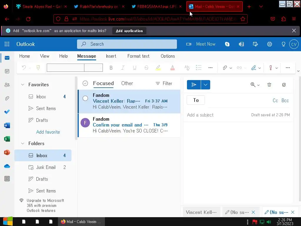Select the Vincent Keller email checkbox circle

(x=85, y=98)
